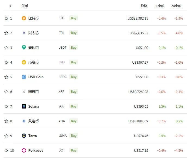This screenshot has height=158, width=187.
Task: Sort table by the 24小时 column header
Action: tap(176, 6)
